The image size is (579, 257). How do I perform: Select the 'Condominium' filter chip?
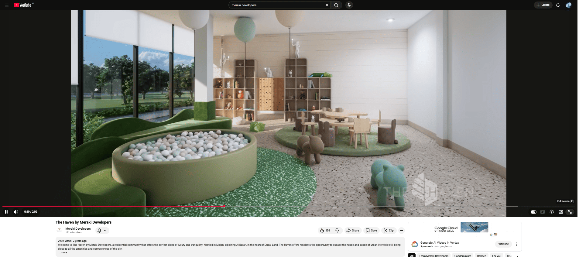coord(463,255)
